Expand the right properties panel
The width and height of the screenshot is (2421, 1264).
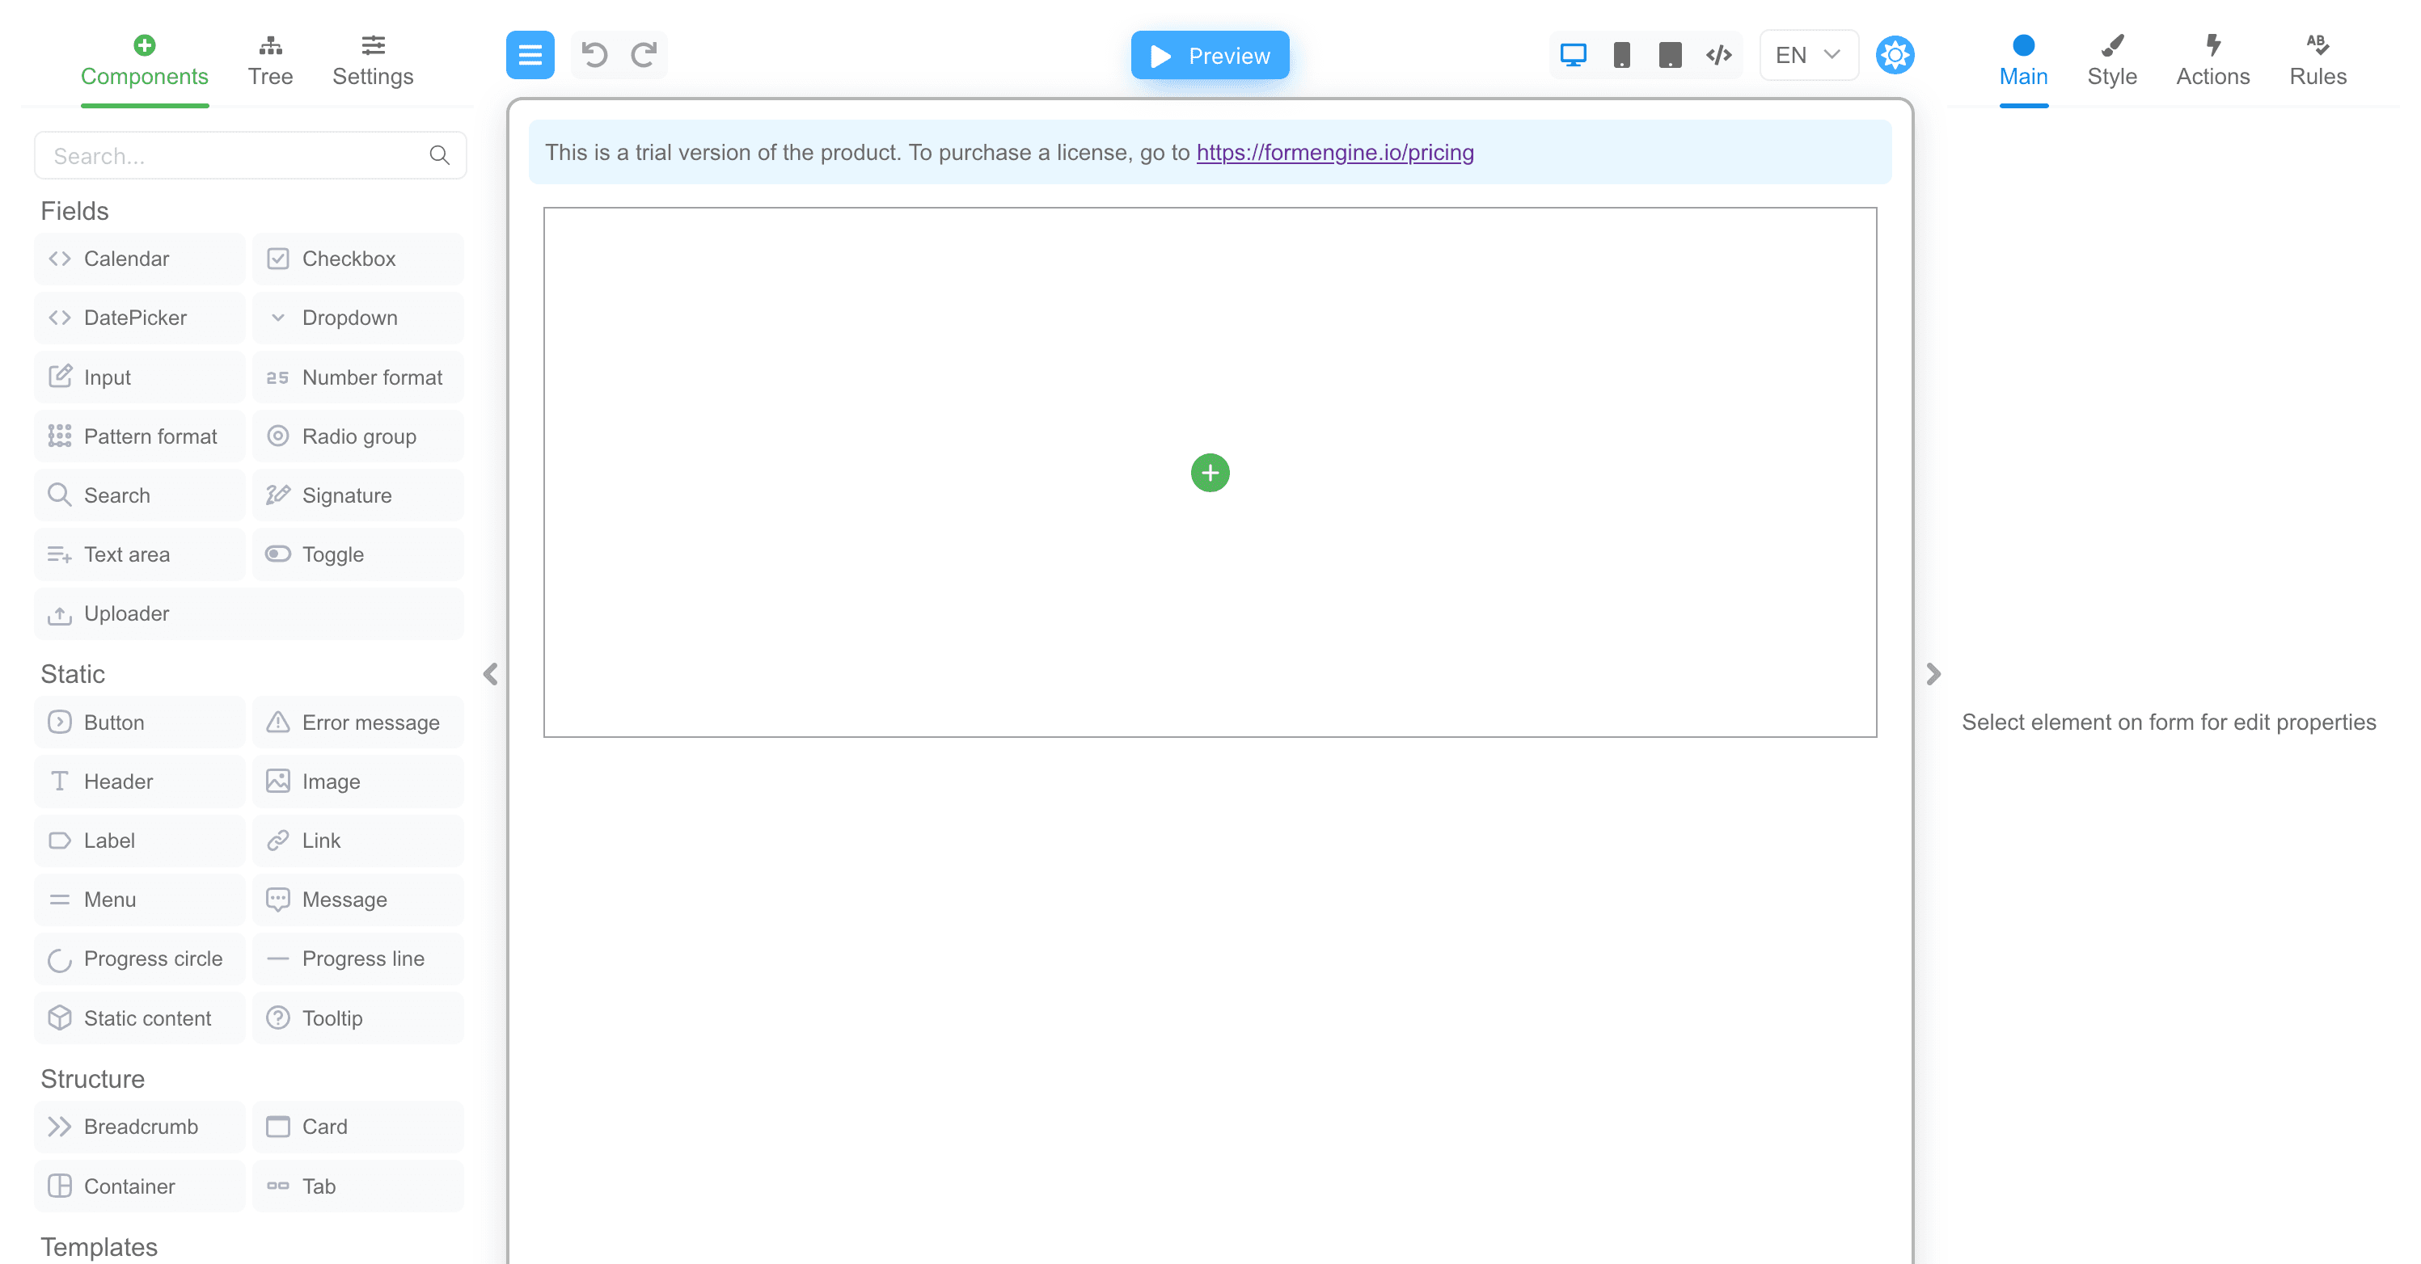coord(1933,675)
